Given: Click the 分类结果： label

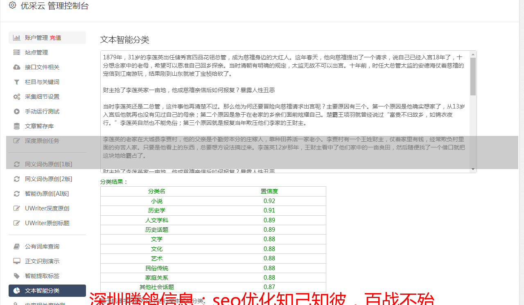Looking at the screenshot, I should click(x=114, y=182).
